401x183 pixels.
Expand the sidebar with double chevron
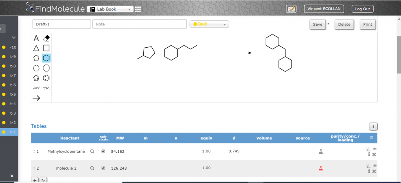pos(12,176)
